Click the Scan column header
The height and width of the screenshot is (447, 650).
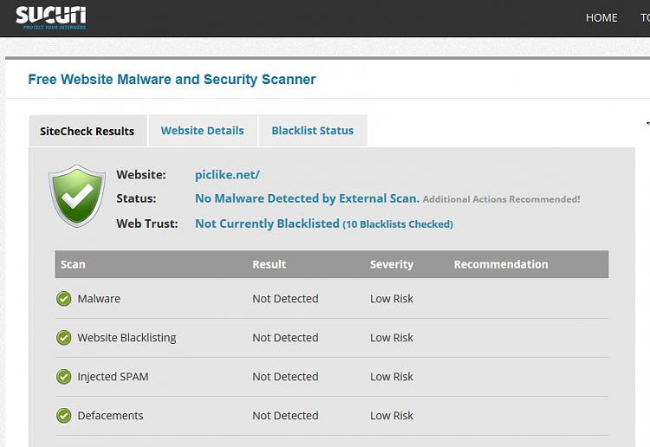(x=73, y=264)
